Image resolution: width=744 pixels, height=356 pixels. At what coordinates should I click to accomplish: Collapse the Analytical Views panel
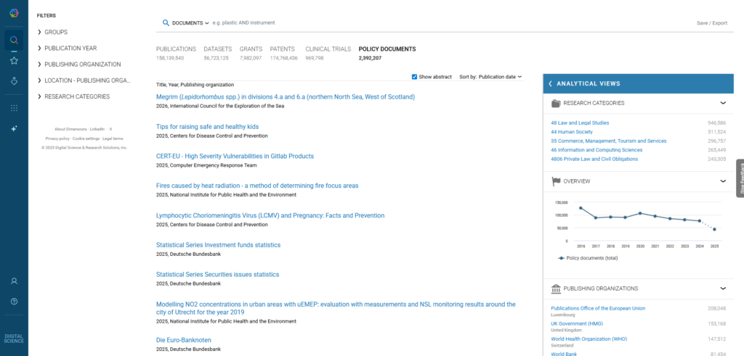click(551, 83)
